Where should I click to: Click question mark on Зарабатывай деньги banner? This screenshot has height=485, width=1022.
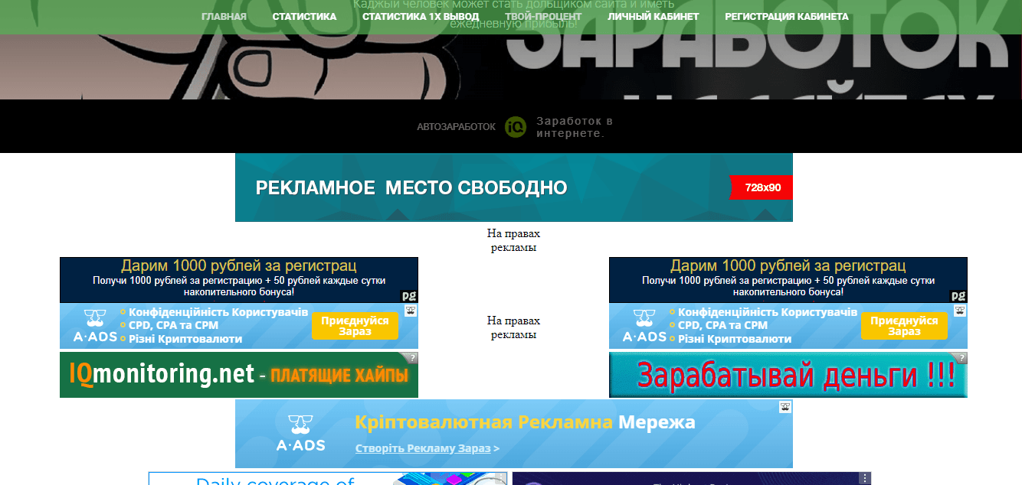point(961,357)
